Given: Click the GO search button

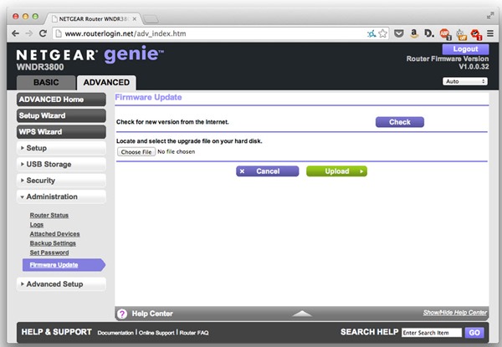Looking at the screenshot, I should coord(474,333).
